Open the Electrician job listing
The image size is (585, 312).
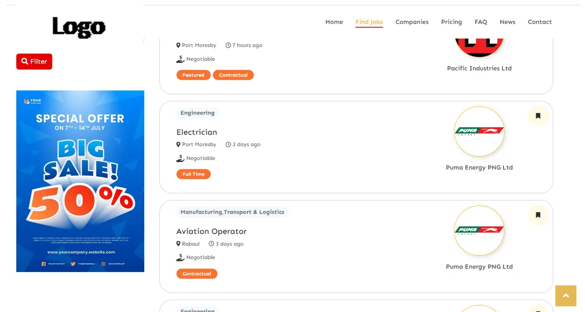click(197, 132)
